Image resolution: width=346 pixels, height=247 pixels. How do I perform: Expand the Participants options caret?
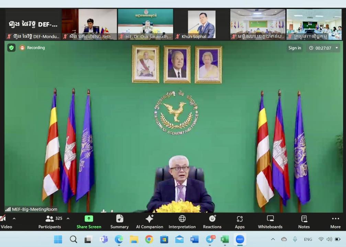click(68, 218)
